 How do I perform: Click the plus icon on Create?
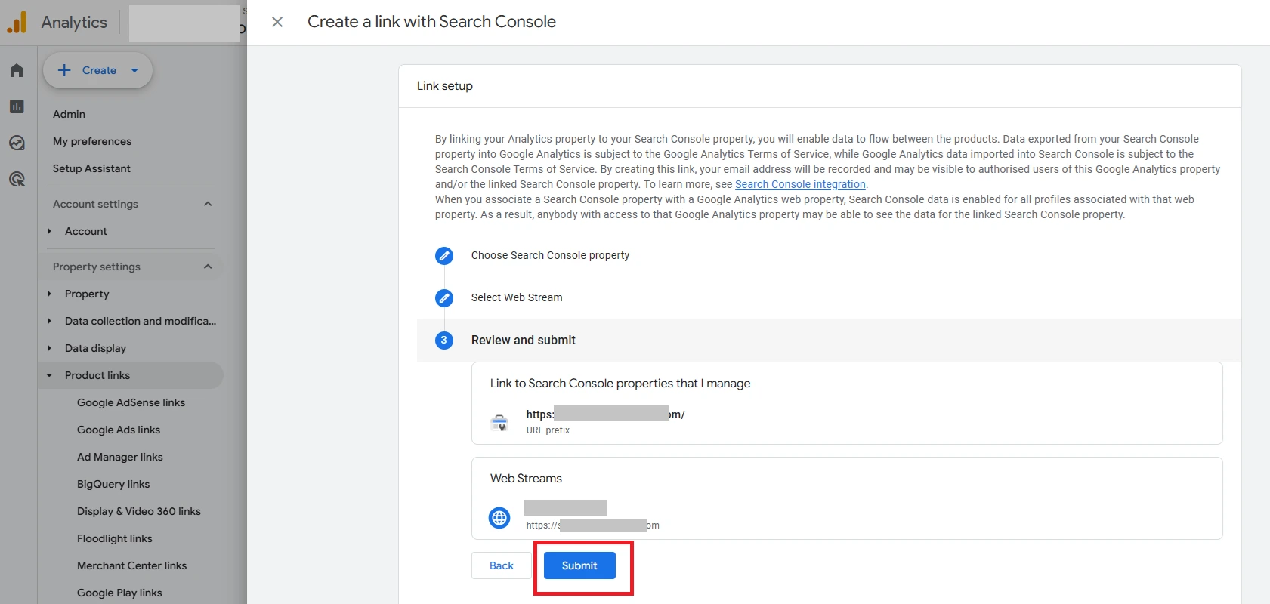(x=64, y=70)
